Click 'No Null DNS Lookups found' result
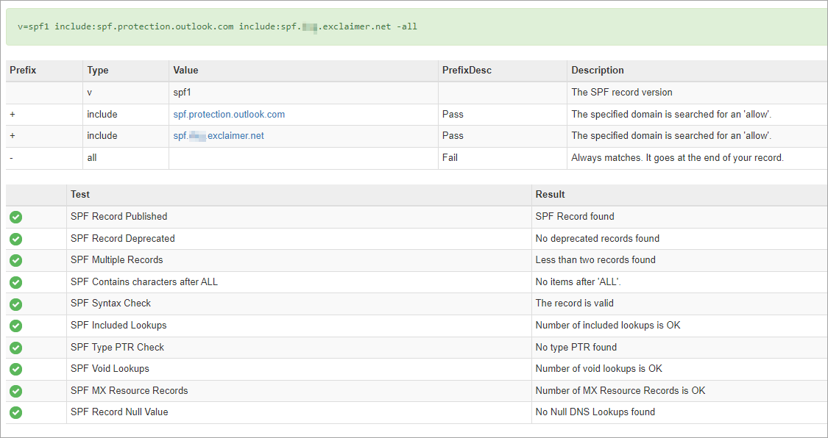The height and width of the screenshot is (438, 828). (595, 412)
